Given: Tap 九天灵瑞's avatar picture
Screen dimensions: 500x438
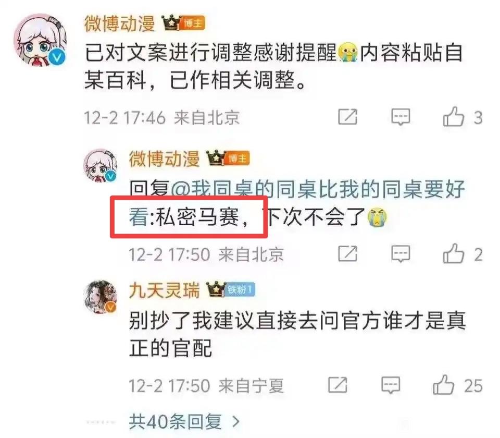Looking at the screenshot, I should 100,297.
